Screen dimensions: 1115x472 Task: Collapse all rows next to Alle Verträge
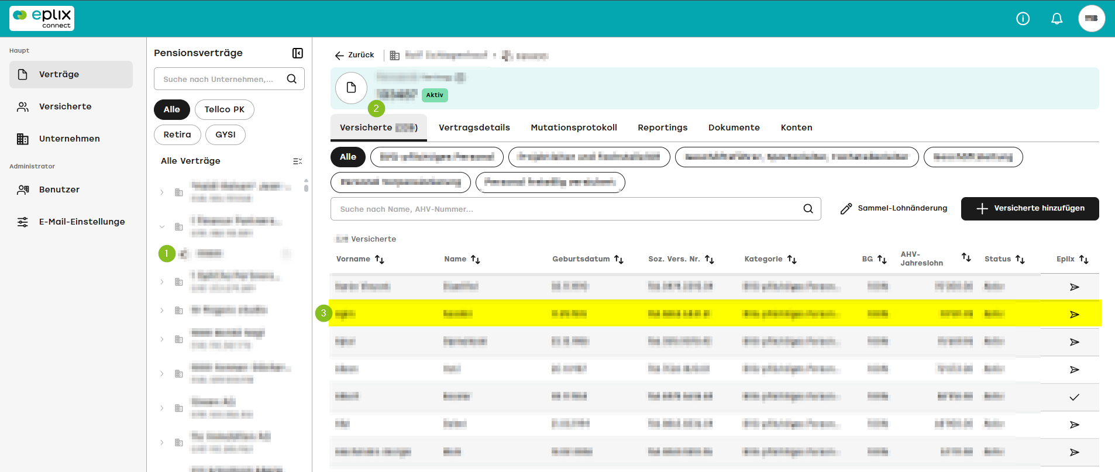click(297, 161)
